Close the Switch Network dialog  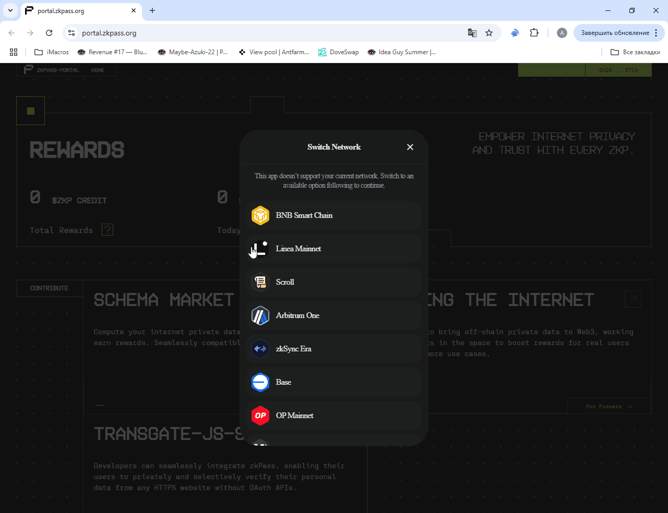coord(410,147)
